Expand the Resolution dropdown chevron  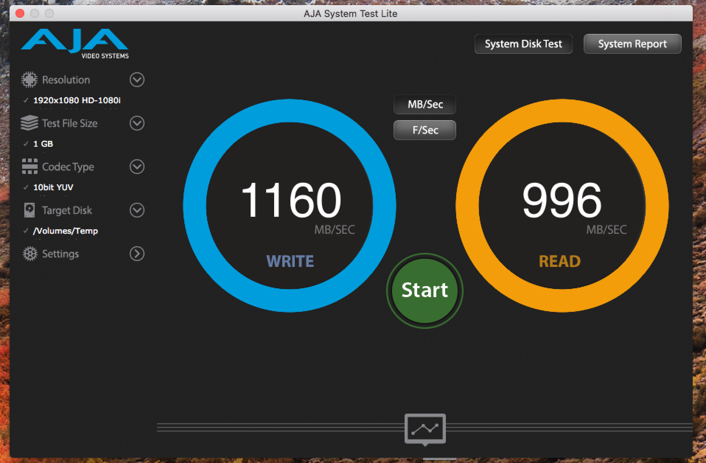click(137, 80)
